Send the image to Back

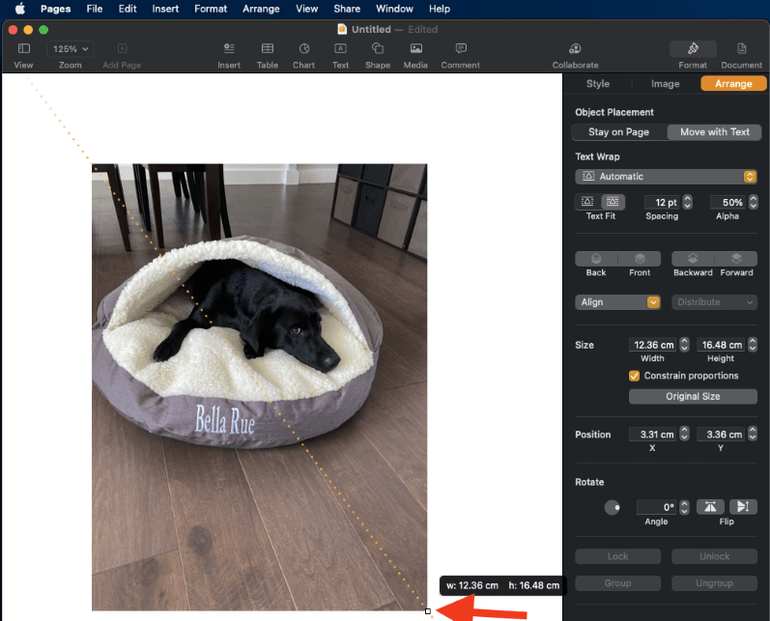pos(596,260)
